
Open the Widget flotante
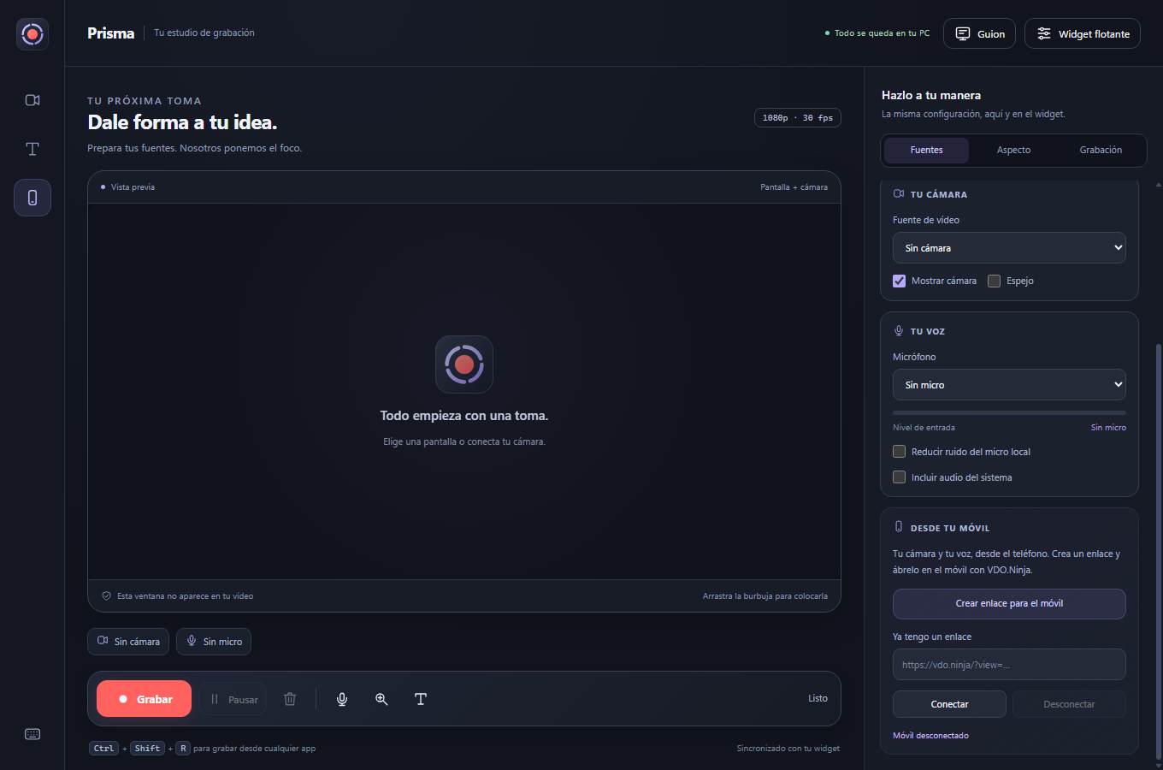(1083, 33)
